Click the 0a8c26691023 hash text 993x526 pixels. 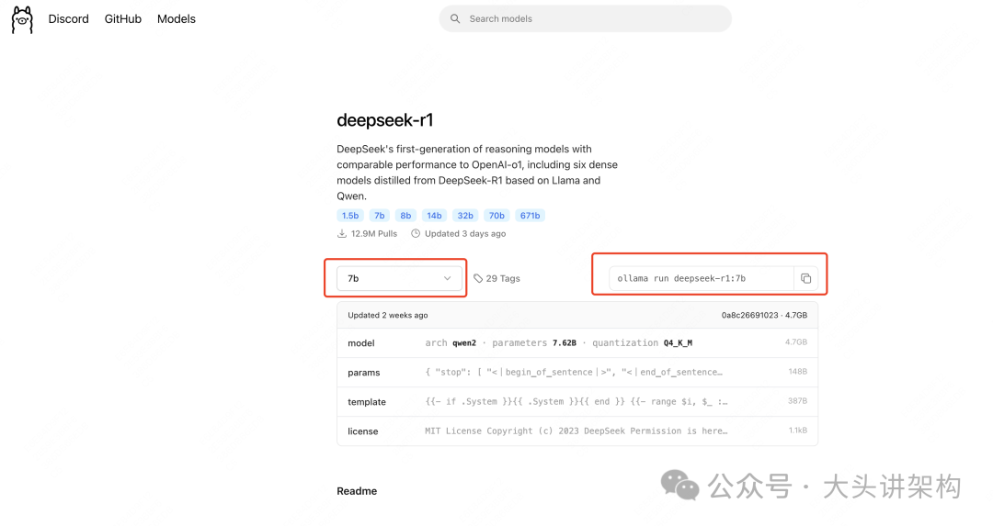click(x=749, y=315)
